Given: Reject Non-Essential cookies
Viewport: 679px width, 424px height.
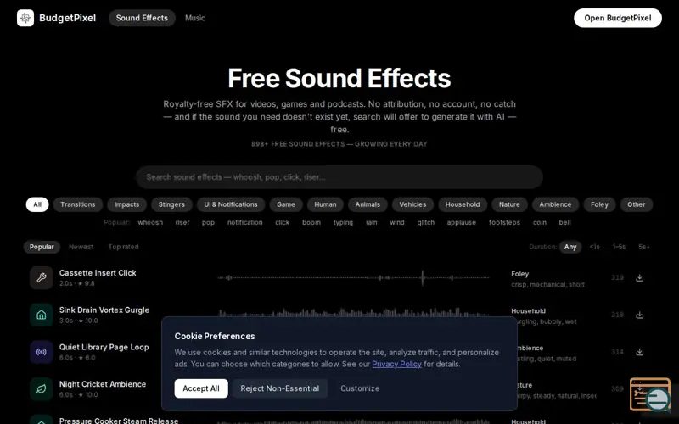Looking at the screenshot, I should [x=280, y=388].
